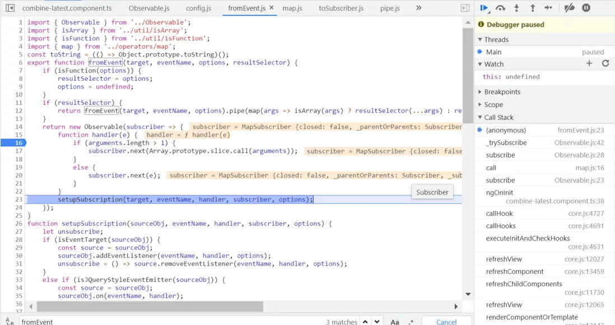This screenshot has height=325, width=615.
Task: Add a new watch expression
Action: 589,64
